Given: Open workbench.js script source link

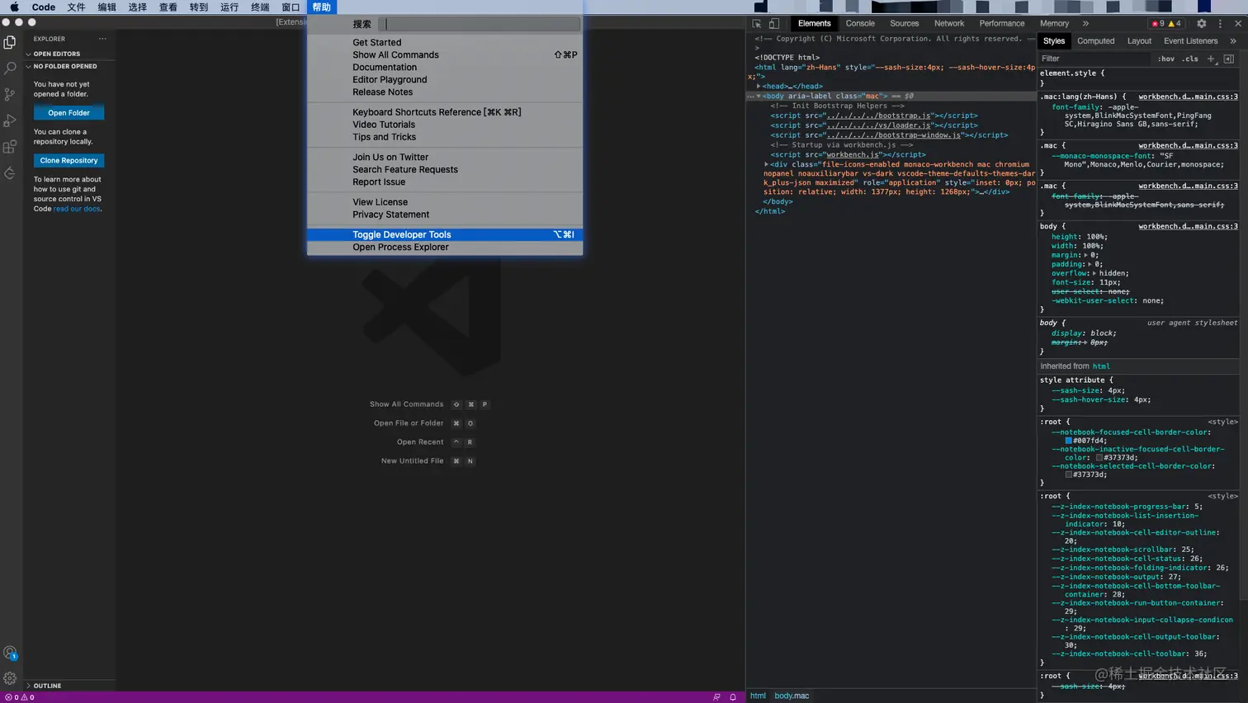Looking at the screenshot, I should (x=852, y=154).
